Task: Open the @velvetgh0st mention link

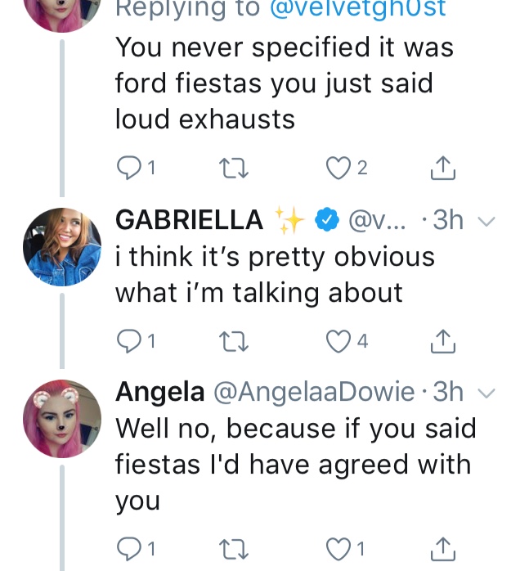Action: tap(357, 8)
